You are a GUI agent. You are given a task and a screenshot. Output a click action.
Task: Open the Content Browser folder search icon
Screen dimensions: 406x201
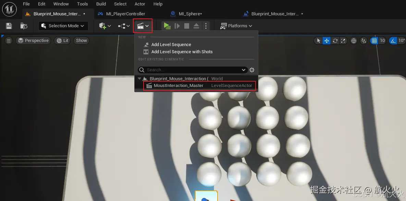pyautogui.click(x=24, y=26)
